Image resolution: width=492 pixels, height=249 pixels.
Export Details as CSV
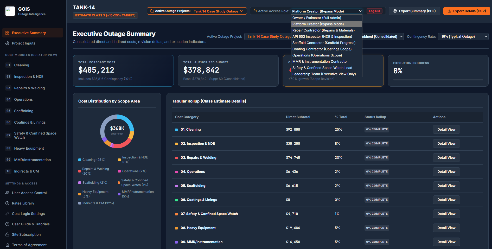click(467, 11)
